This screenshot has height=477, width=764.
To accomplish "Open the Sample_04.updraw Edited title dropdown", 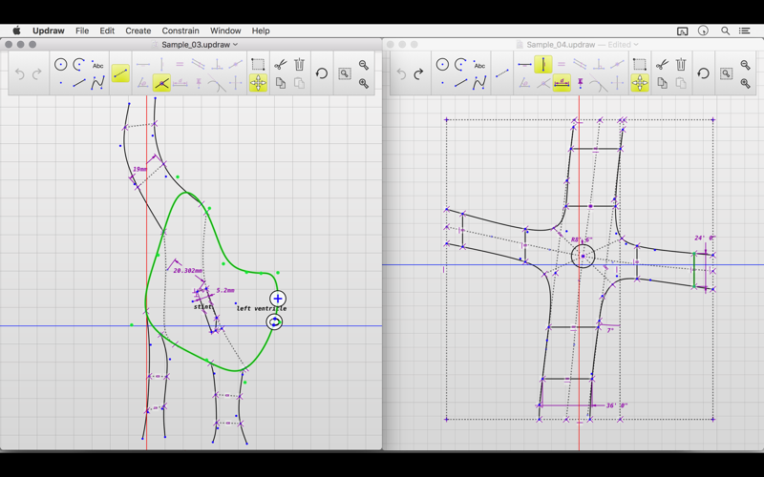I will 636,45.
